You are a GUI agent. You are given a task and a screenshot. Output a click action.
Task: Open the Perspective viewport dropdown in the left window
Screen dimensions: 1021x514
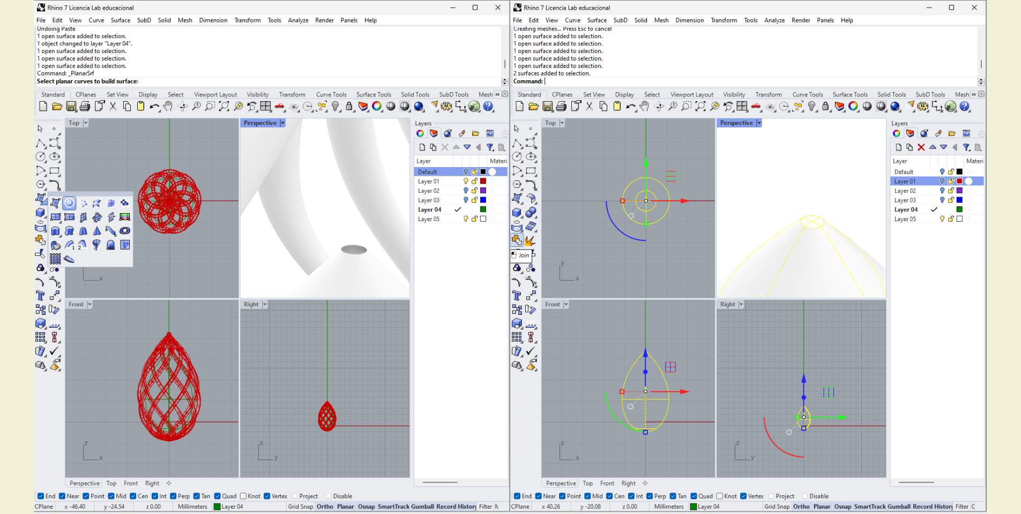click(x=282, y=123)
